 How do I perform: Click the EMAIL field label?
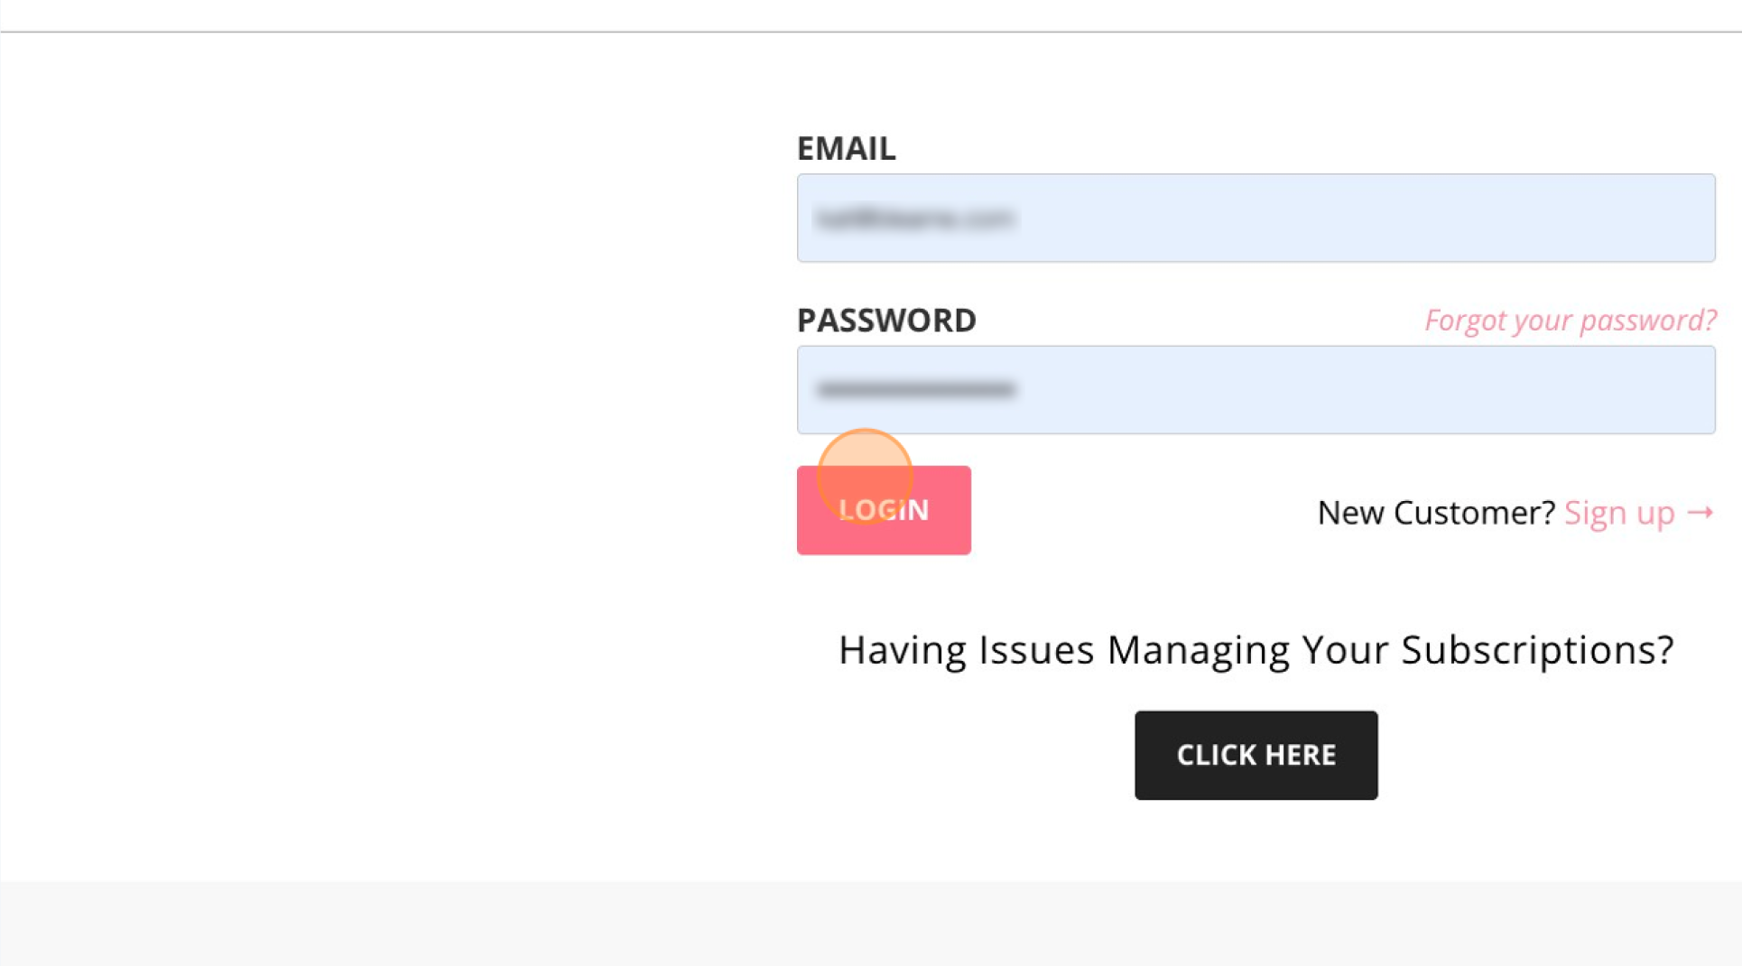click(846, 148)
